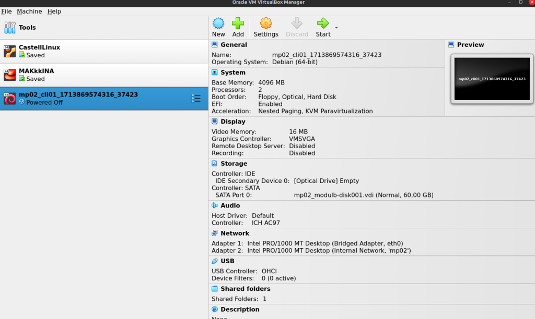This screenshot has width=535, height=319.
Task: Click the Shared folders section icon
Action: point(215,289)
